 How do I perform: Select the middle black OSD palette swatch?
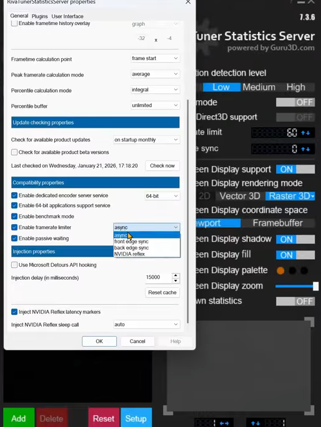(292, 270)
